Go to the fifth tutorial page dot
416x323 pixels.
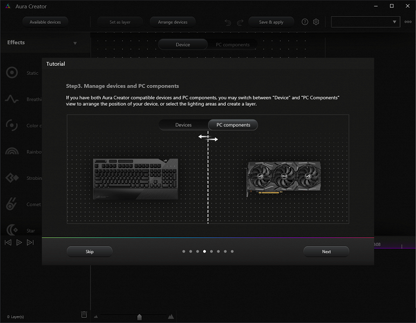tap(211, 251)
